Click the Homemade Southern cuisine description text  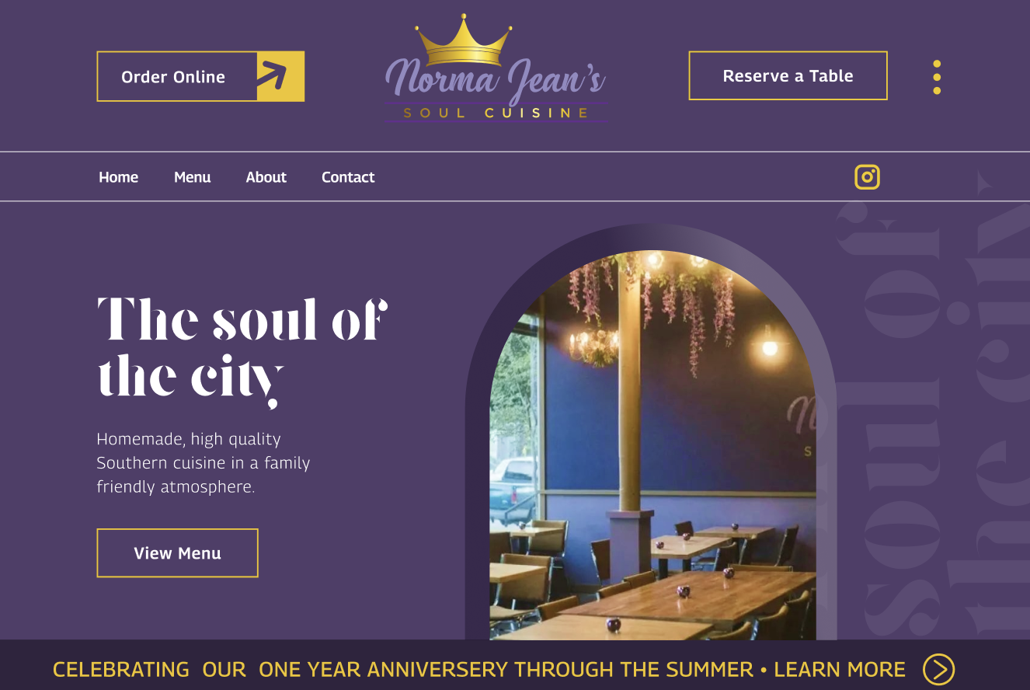point(204,463)
